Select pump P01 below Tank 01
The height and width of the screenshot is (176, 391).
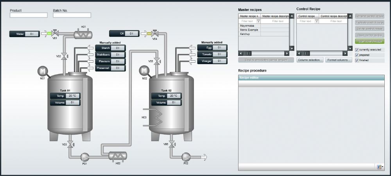coord(85,157)
